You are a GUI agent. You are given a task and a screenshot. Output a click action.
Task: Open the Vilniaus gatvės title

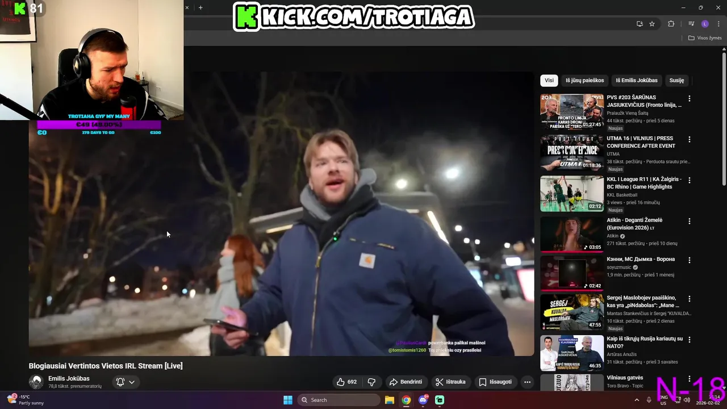[x=625, y=378]
